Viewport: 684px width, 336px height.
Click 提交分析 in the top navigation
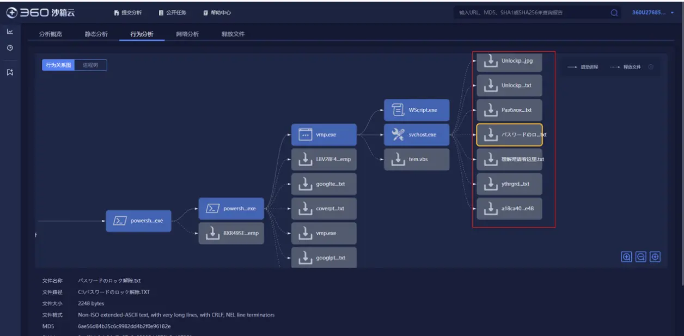[x=128, y=13]
